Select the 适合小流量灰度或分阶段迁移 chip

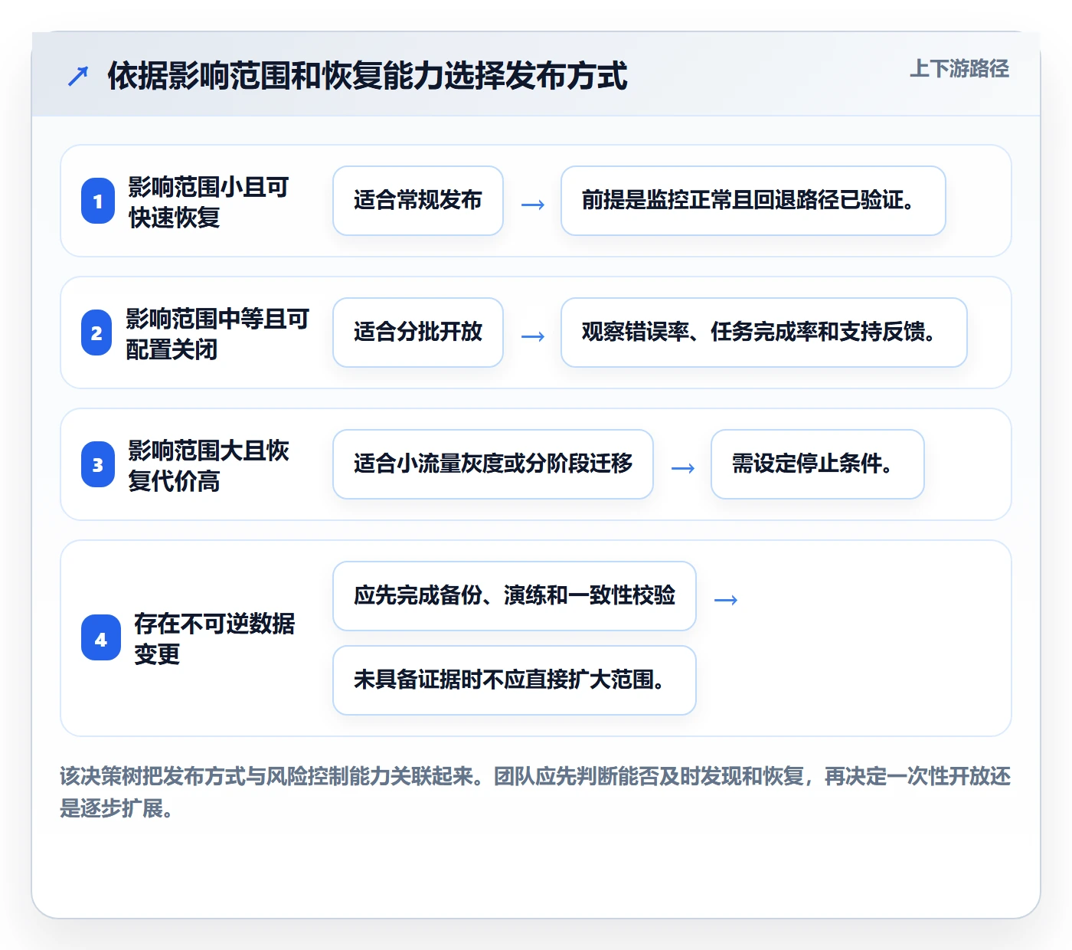[x=493, y=464]
